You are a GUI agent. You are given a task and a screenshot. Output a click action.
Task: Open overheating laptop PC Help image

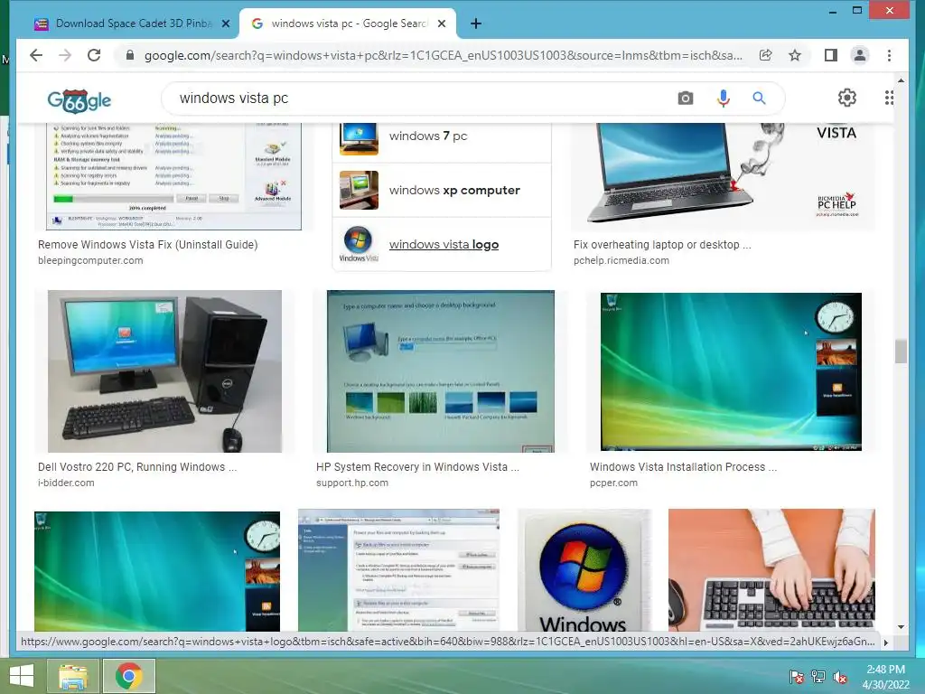pyautogui.click(x=724, y=176)
